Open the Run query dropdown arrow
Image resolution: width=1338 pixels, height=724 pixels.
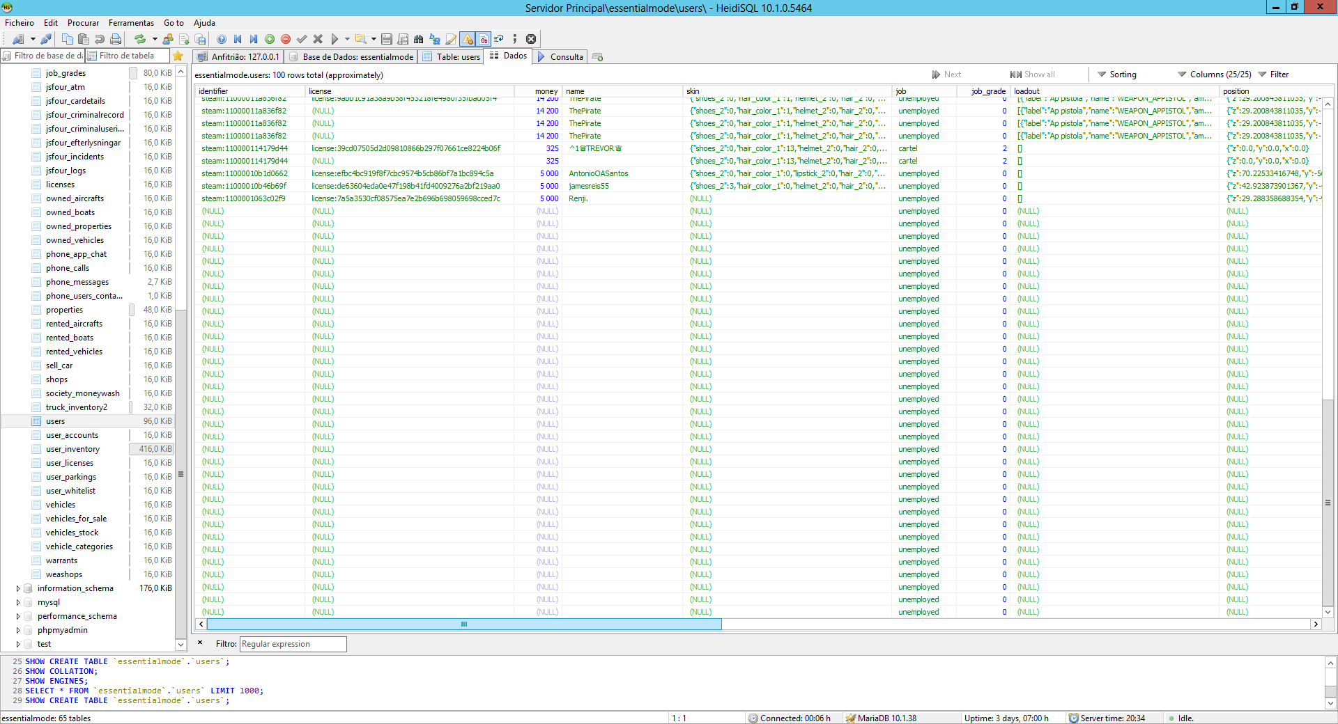click(x=347, y=39)
